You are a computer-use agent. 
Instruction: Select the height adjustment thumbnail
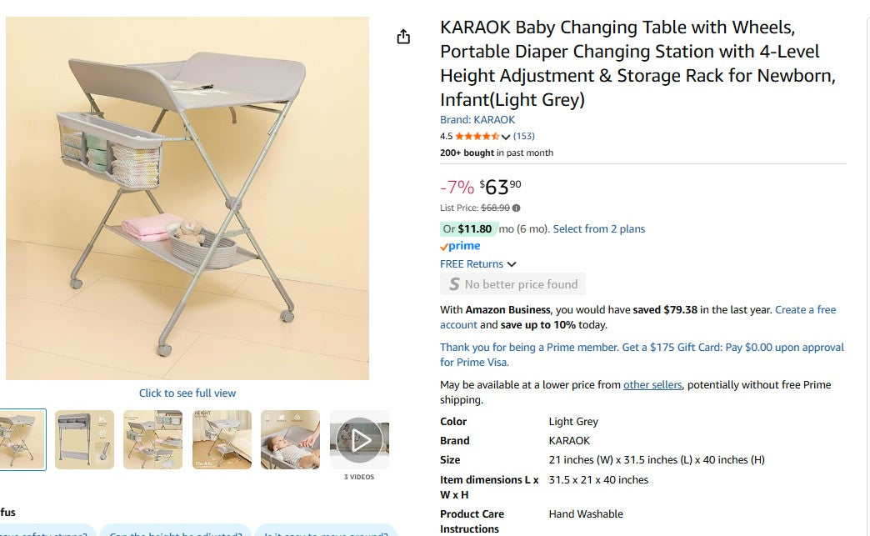click(222, 439)
